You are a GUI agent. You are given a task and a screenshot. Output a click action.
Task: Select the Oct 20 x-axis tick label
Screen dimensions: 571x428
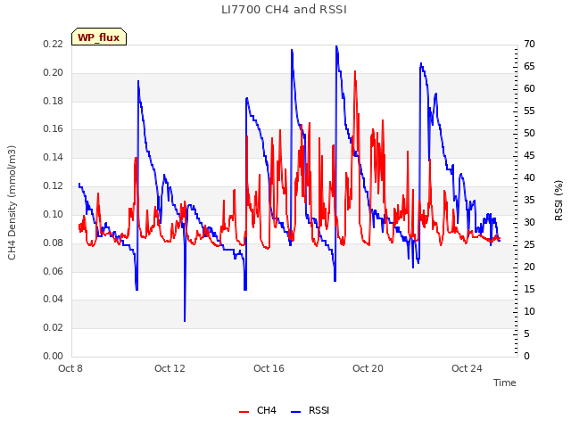pos(368,368)
